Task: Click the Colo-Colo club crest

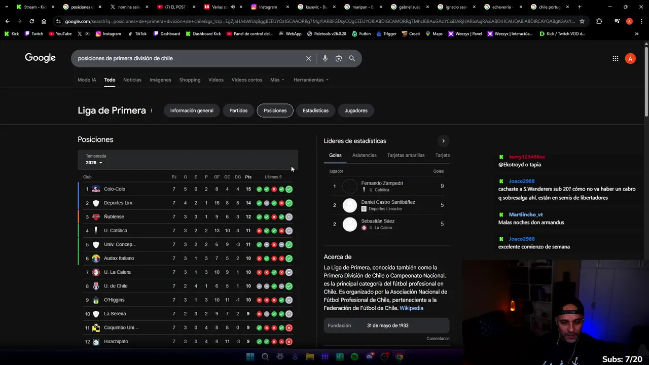Action: click(x=96, y=189)
